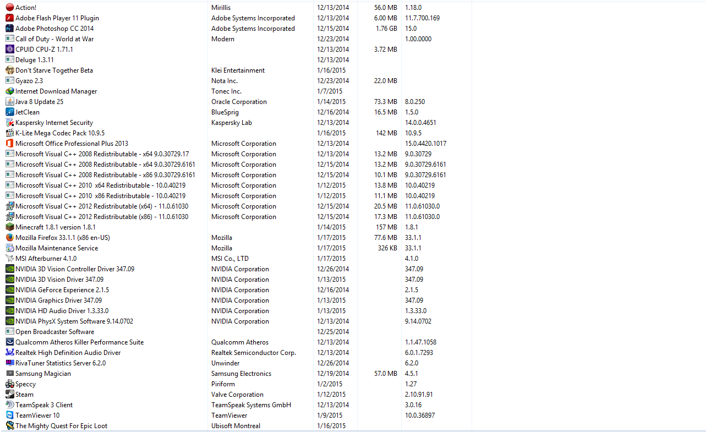The image size is (706, 432).
Task: Click publisher Realtek Semiconductor Corp.
Action: tap(254, 353)
